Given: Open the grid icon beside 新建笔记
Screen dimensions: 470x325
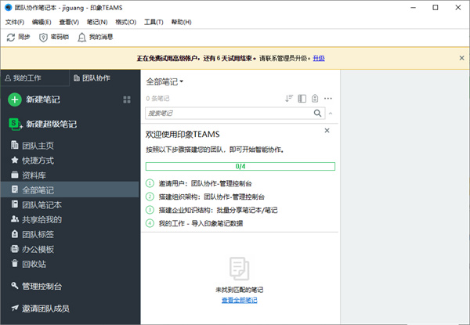Looking at the screenshot, I should coord(127,99).
